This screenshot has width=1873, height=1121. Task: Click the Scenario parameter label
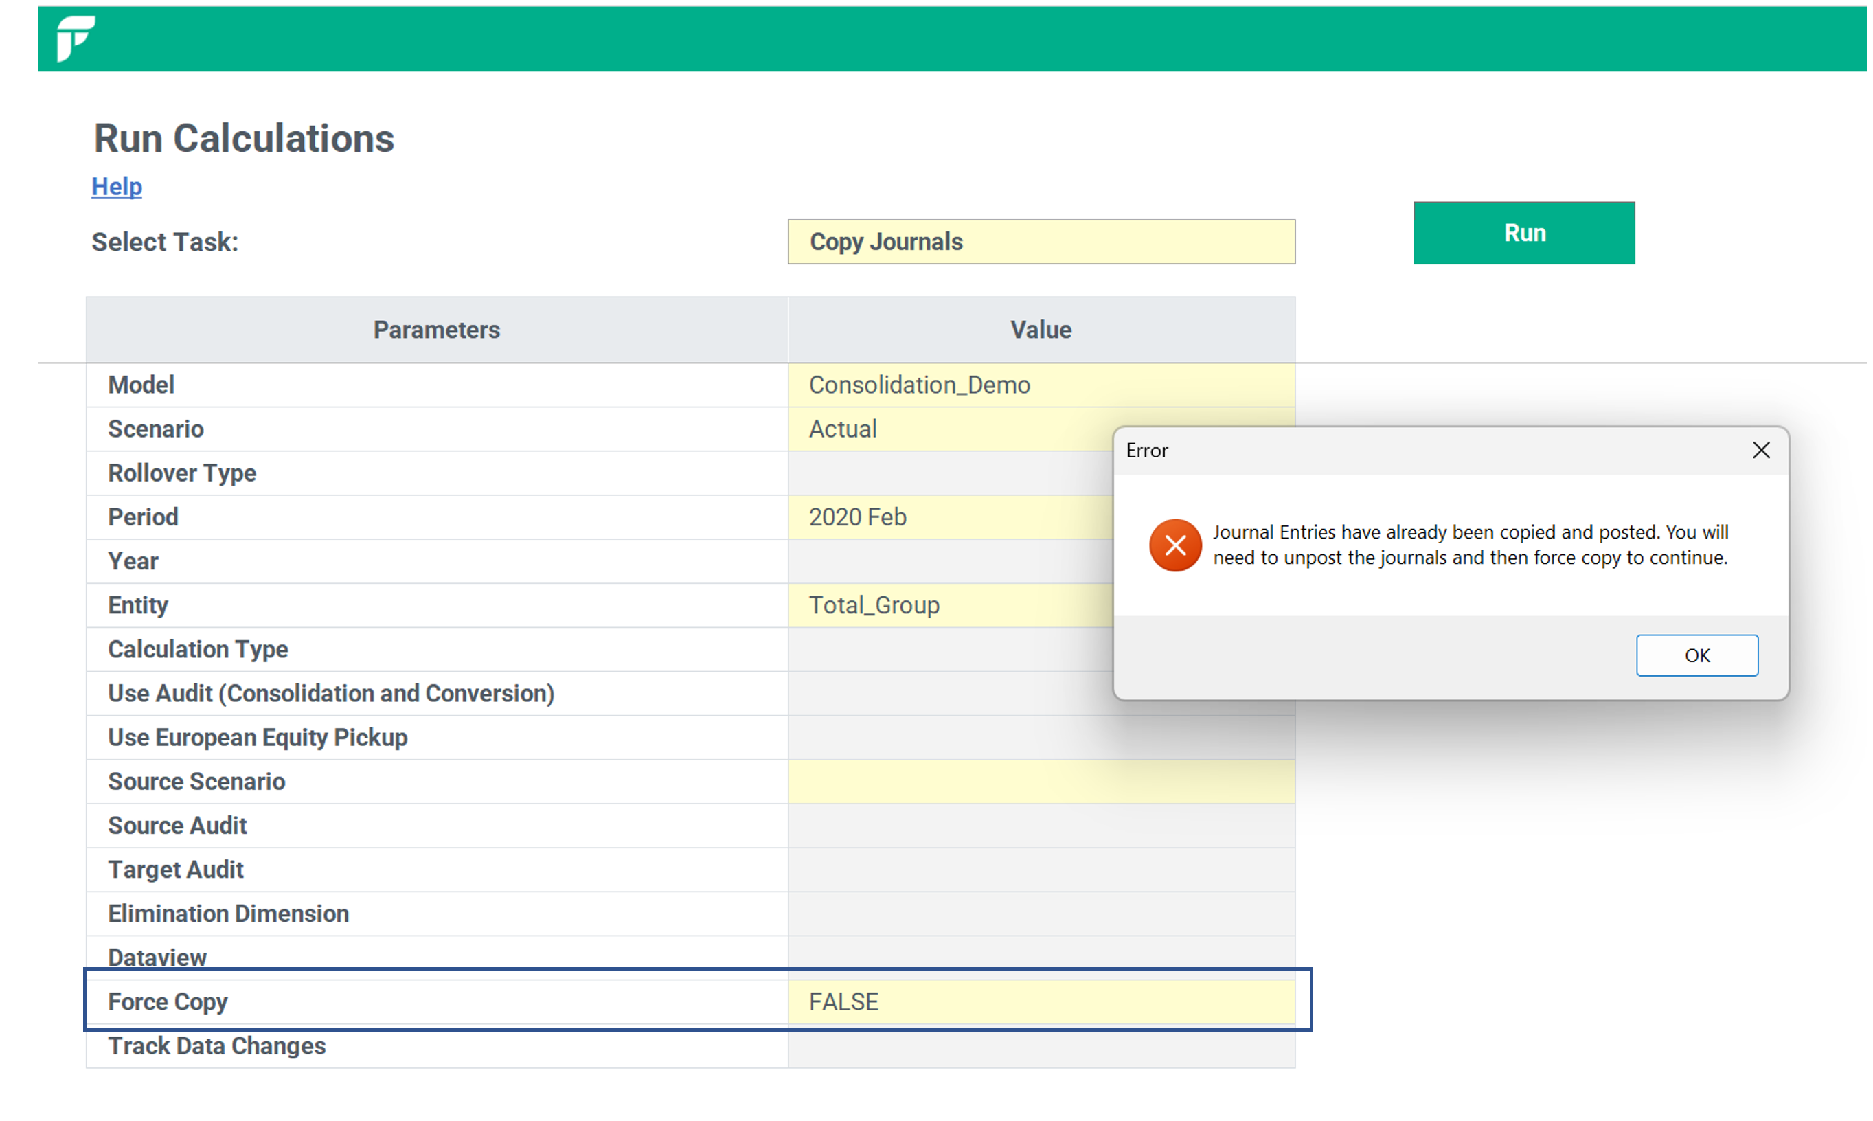point(156,429)
